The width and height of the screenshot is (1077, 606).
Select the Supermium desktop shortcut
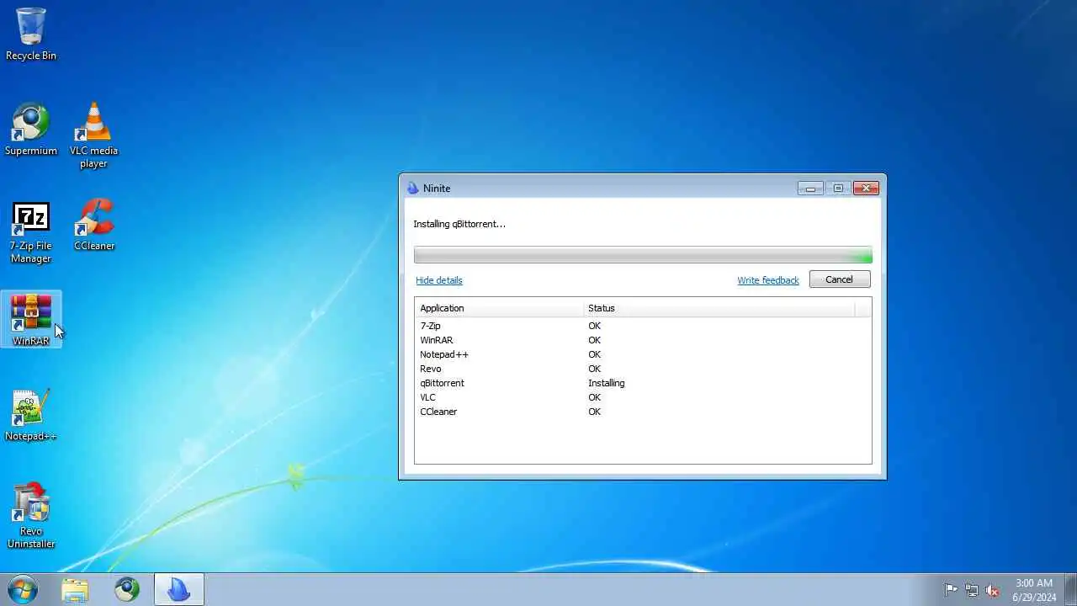point(31,129)
